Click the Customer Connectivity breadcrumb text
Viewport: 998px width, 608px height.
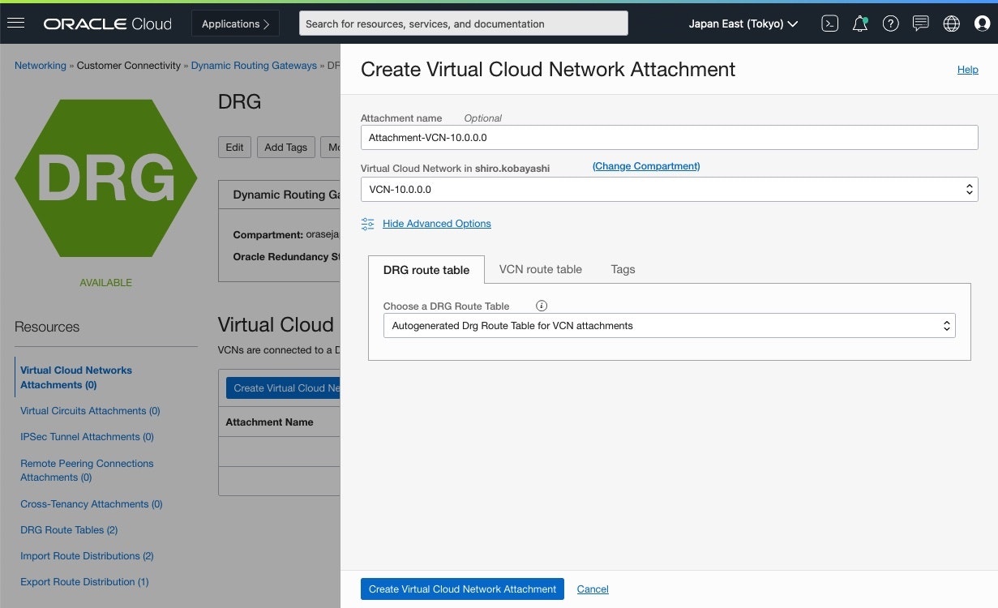[x=129, y=66]
